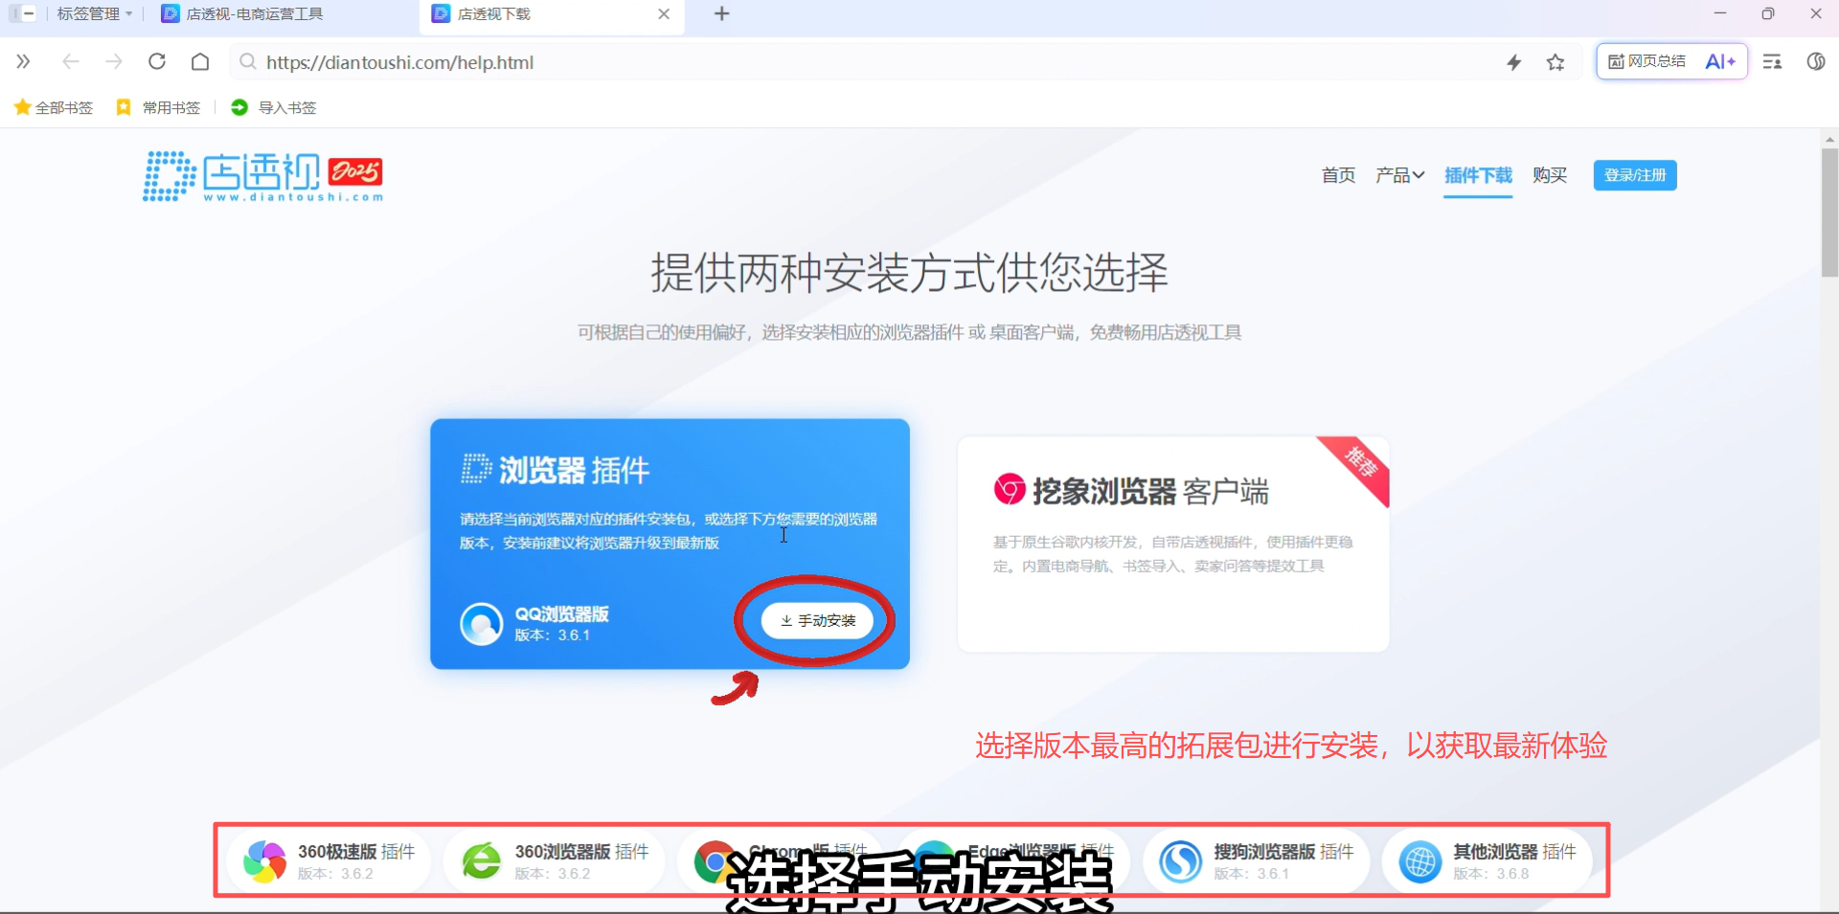Expand the 产品 navigation dropdown

(x=1400, y=175)
